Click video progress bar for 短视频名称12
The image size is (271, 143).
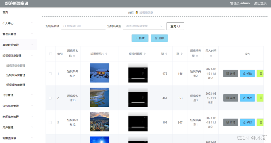(x=138, y=127)
